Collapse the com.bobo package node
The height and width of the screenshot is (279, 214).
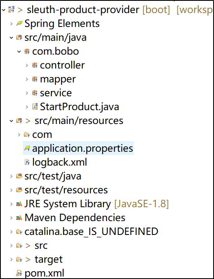[x=19, y=52]
